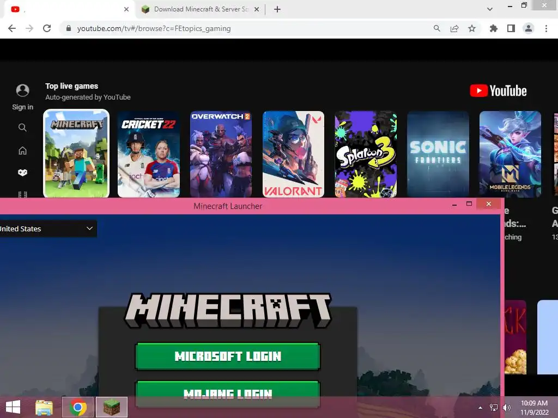Open Chrome extensions puzzle icon
This screenshot has width=558, height=418.
(493, 28)
